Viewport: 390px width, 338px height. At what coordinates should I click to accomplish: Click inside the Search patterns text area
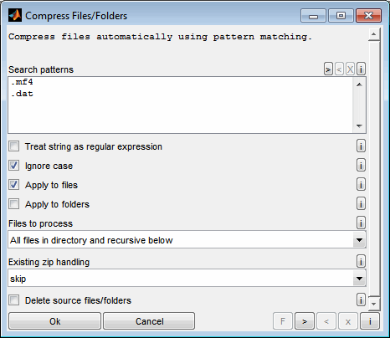pyautogui.click(x=181, y=105)
